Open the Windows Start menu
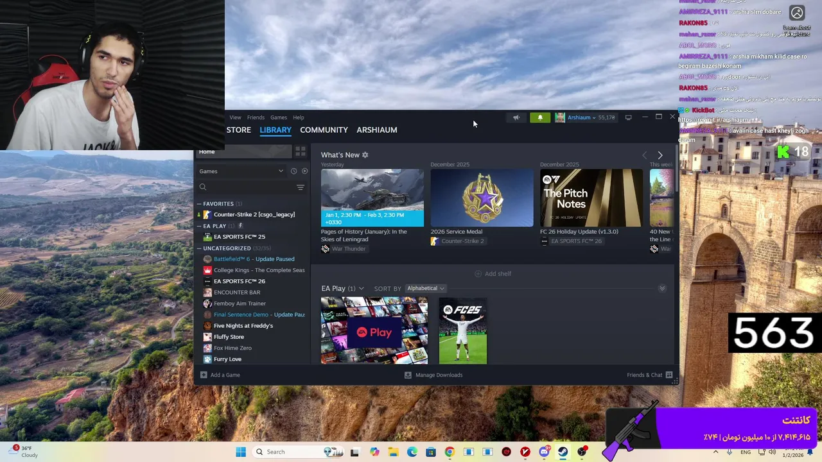 pyautogui.click(x=241, y=452)
